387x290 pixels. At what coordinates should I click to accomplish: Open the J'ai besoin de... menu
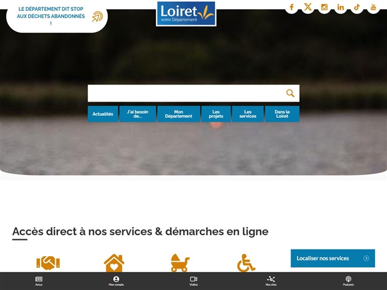coord(137,114)
